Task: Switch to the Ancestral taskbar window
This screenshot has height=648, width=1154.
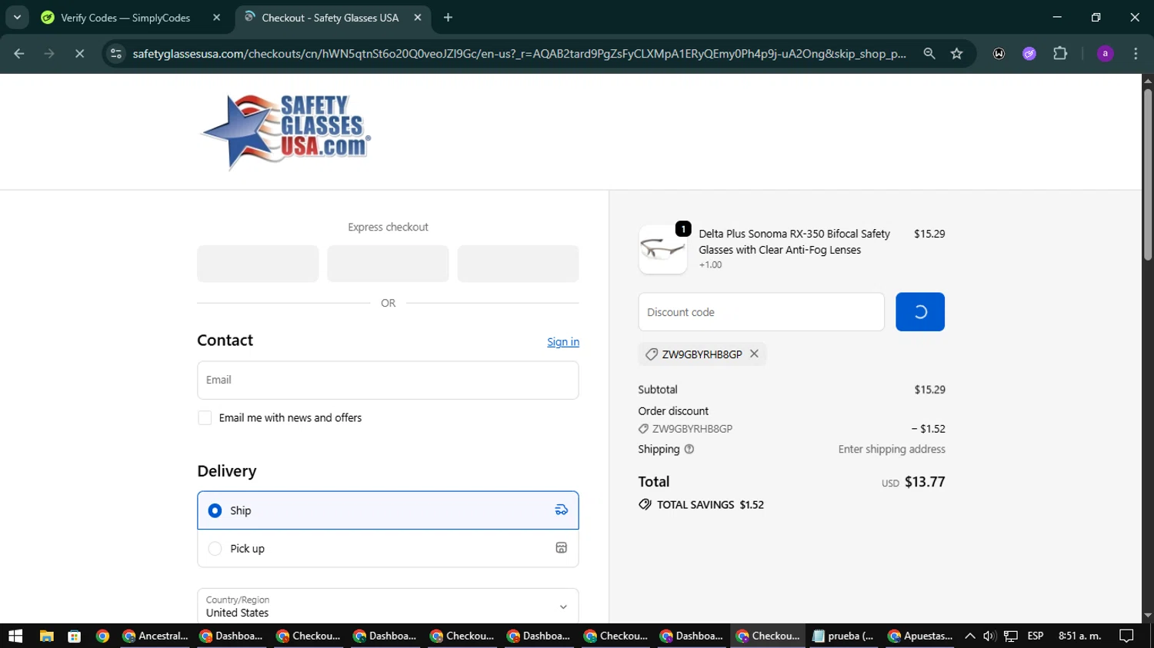Action: [x=155, y=636]
